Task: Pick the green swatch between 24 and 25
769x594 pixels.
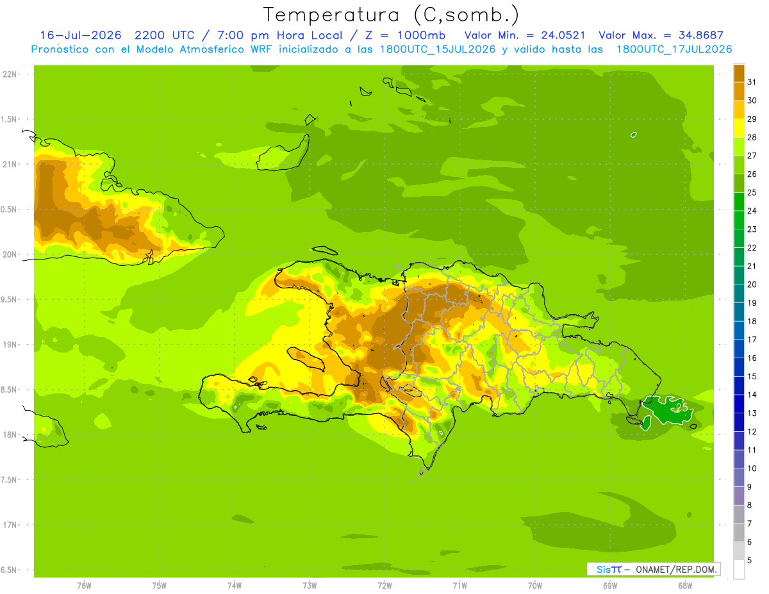Action: (739, 202)
